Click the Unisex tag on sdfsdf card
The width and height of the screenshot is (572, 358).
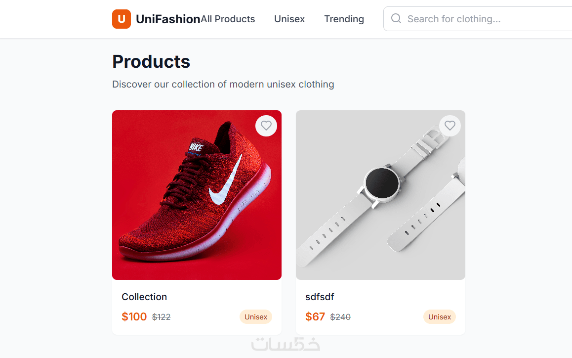[440, 317]
